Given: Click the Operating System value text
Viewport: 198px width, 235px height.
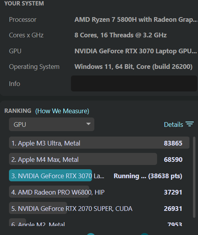Looking at the screenshot, I should coord(133,67).
